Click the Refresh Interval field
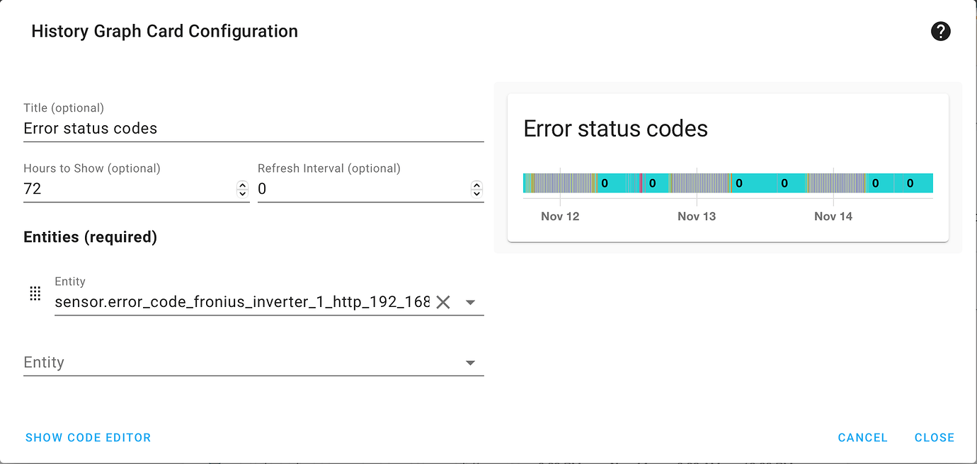The image size is (977, 464). point(361,189)
